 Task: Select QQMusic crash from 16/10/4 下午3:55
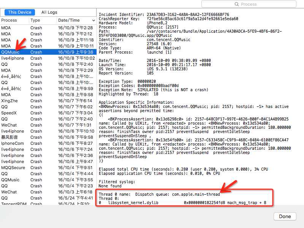48,180
